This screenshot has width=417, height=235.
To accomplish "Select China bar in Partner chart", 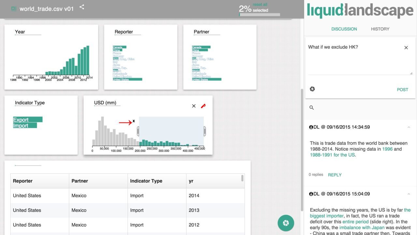I will (x=200, y=50).
